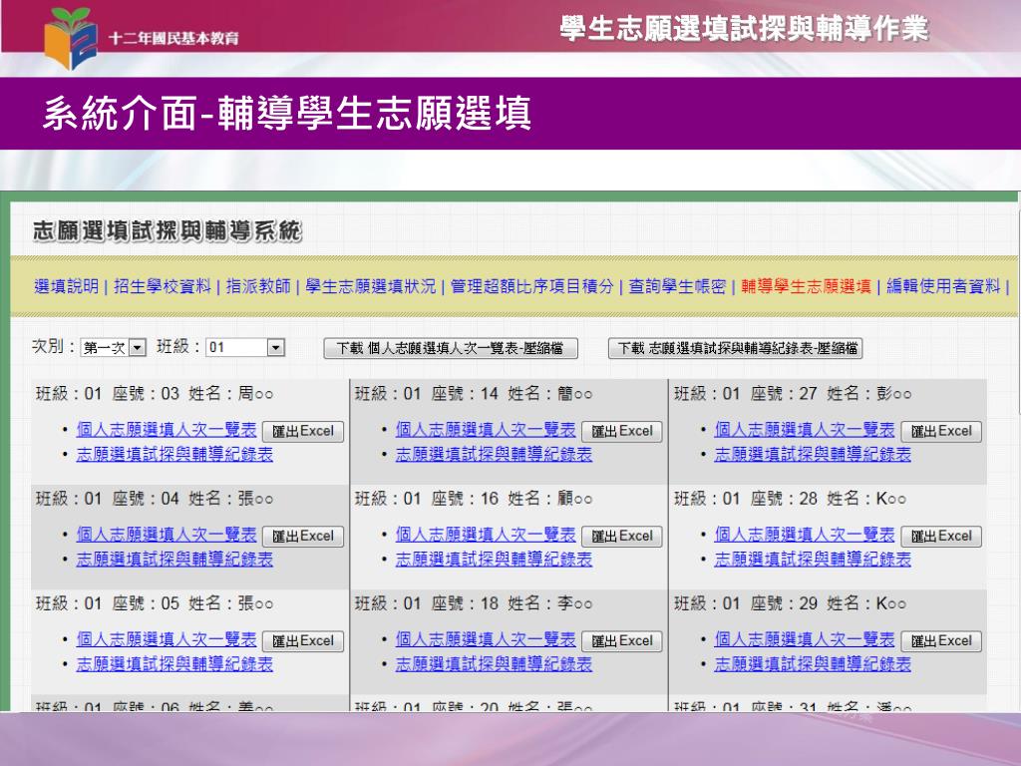This screenshot has width=1021, height=766.
Task: Go to 招生學校資料 in navigation bar
Action: click(x=163, y=286)
